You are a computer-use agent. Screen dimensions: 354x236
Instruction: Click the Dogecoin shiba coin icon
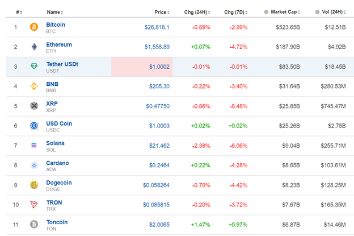[x=33, y=185]
